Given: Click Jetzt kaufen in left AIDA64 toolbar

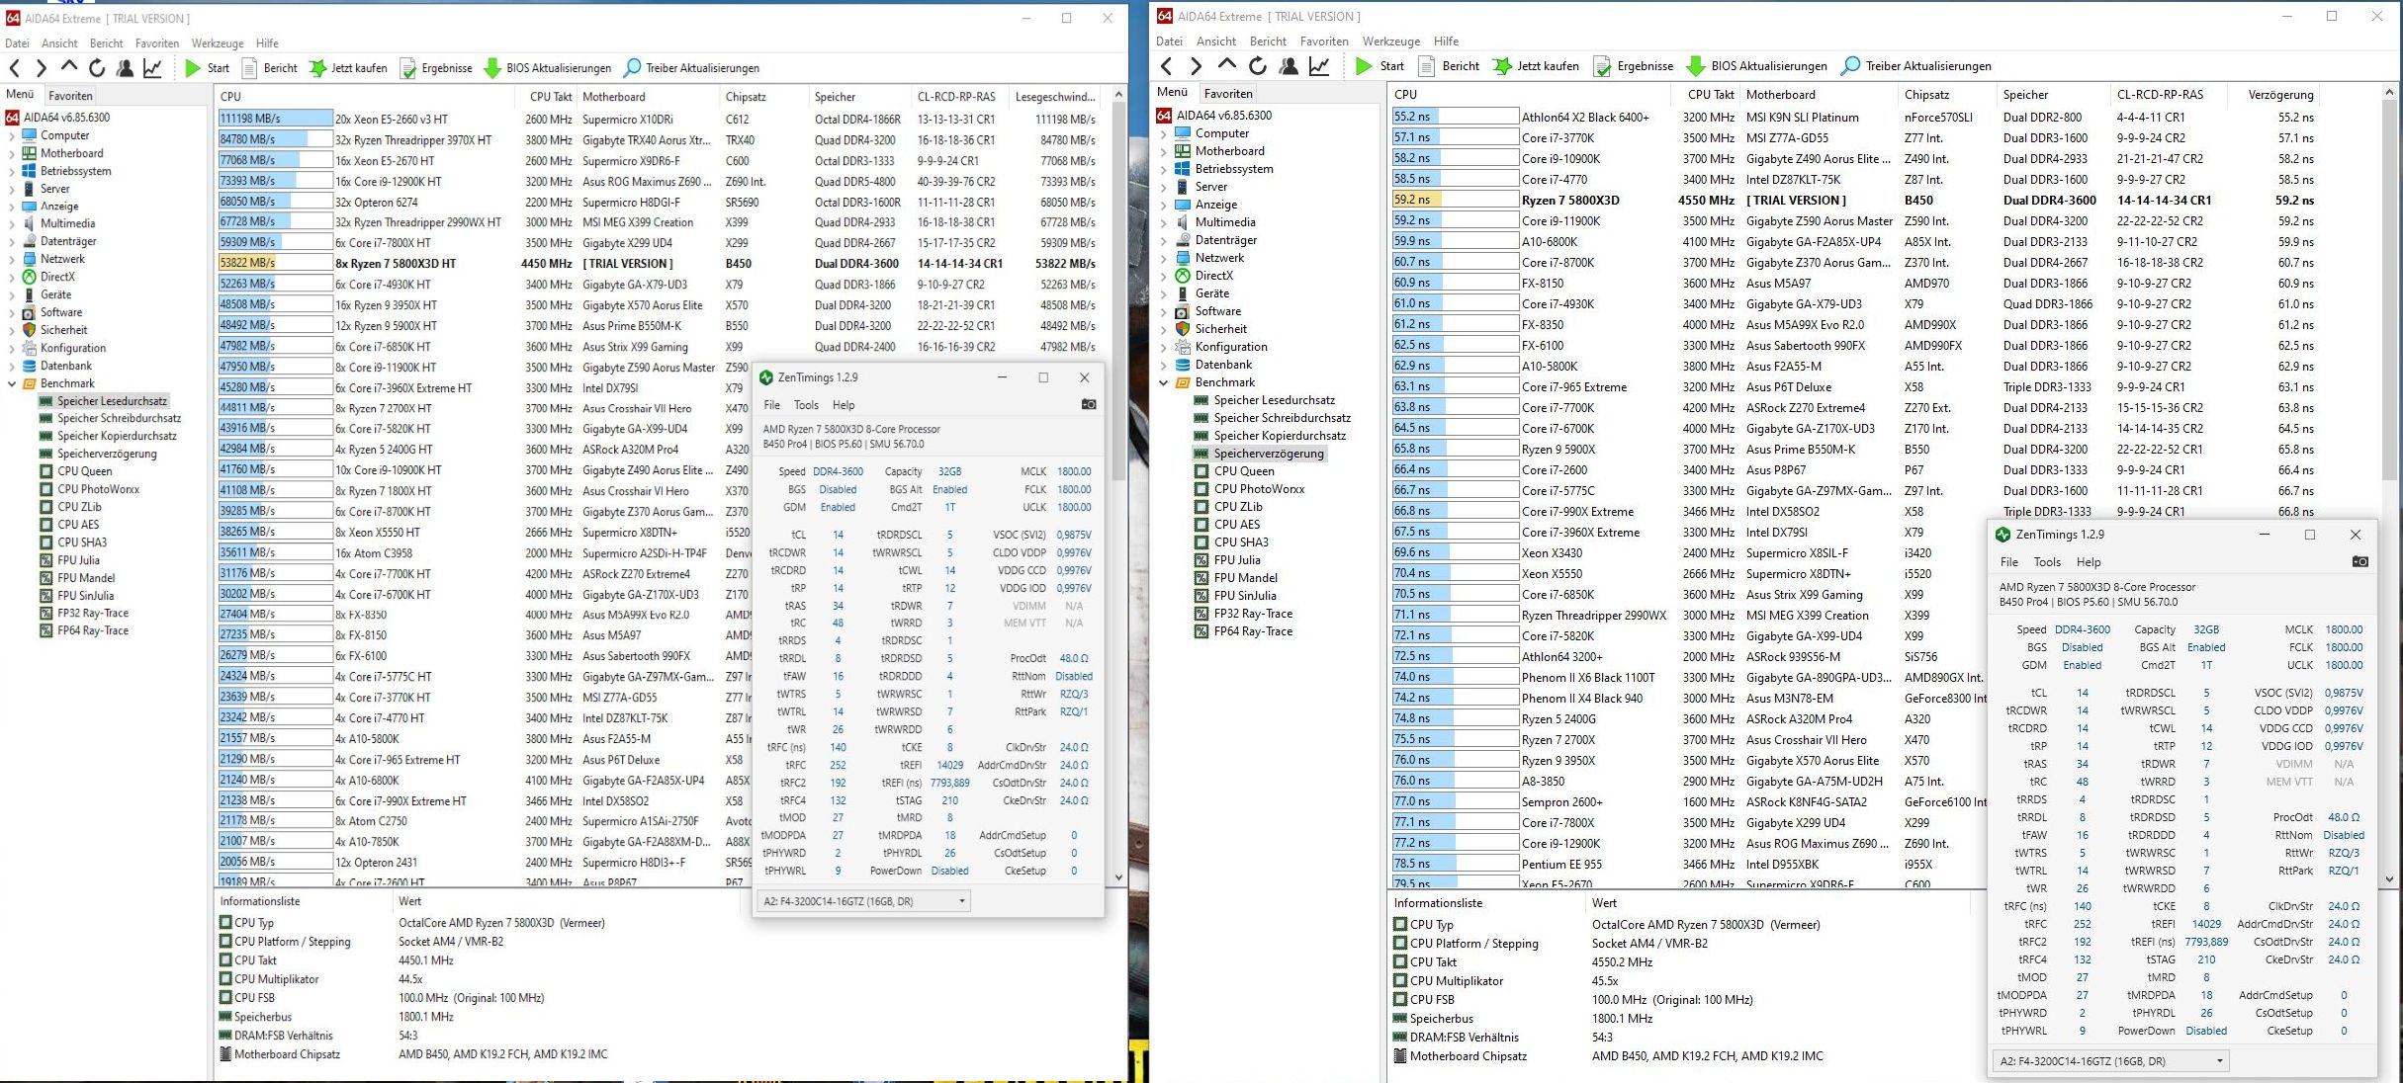Looking at the screenshot, I should 348,68.
